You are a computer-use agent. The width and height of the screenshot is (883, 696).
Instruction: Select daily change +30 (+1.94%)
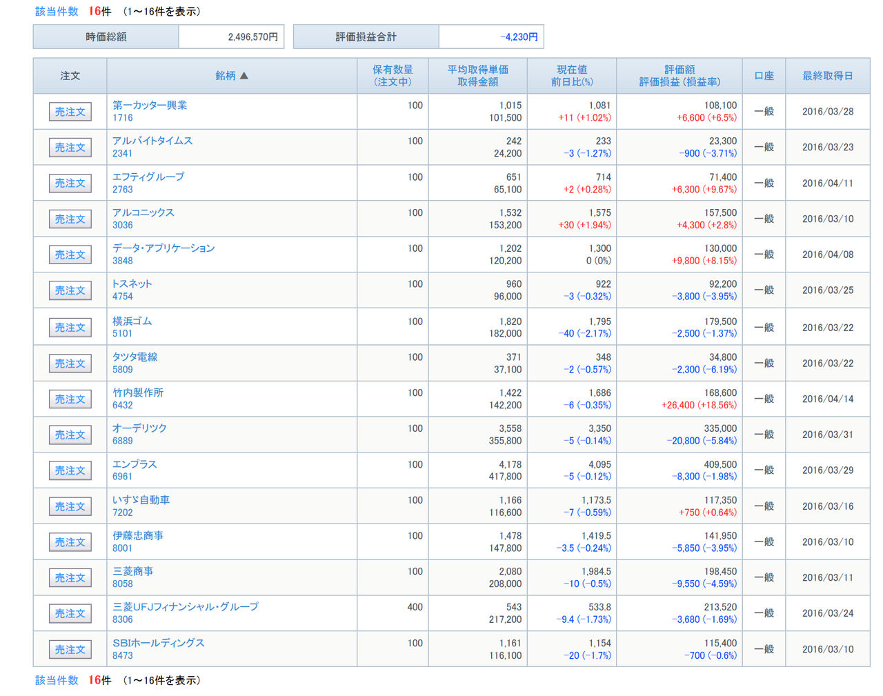coord(584,225)
